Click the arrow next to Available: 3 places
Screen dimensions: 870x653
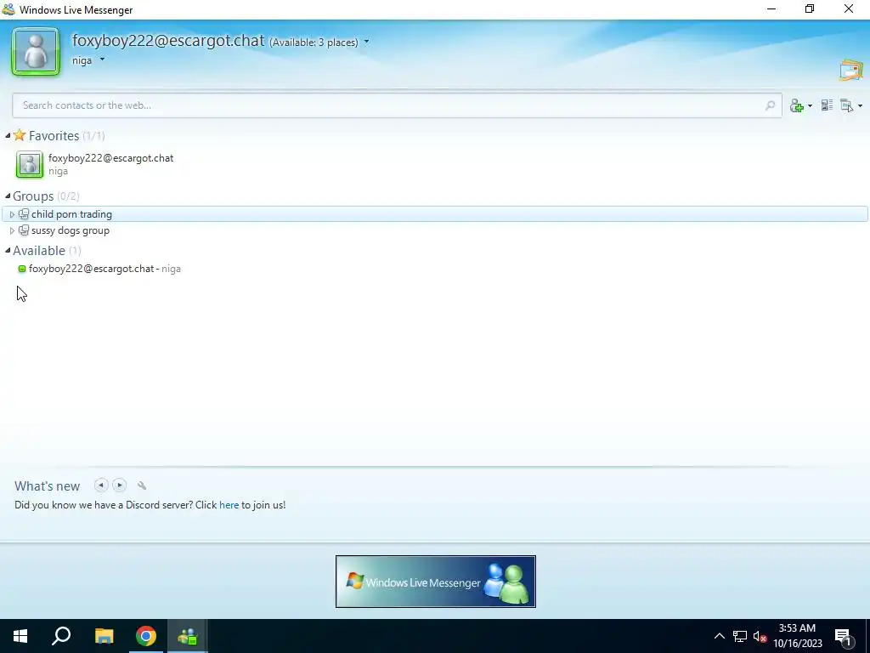366,43
